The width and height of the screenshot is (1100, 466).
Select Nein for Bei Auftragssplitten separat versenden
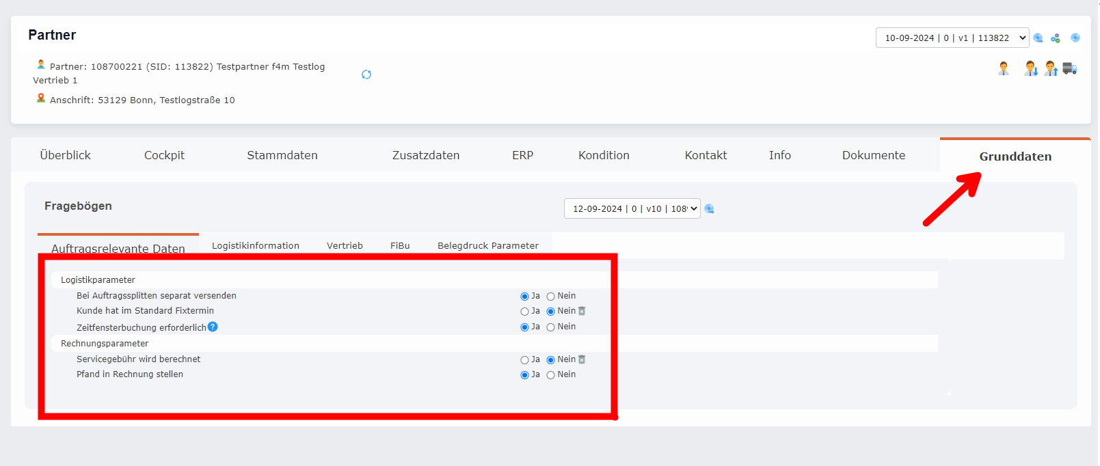pos(550,297)
